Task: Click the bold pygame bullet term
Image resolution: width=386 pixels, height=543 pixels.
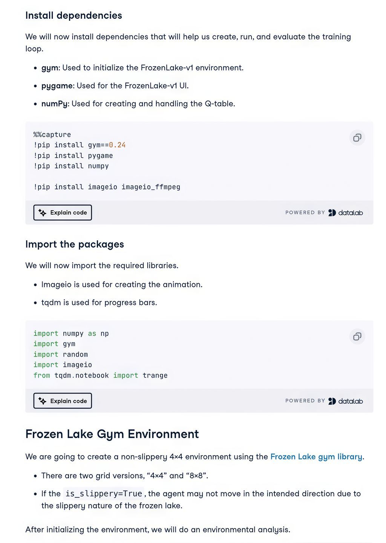Action: pyautogui.click(x=57, y=86)
